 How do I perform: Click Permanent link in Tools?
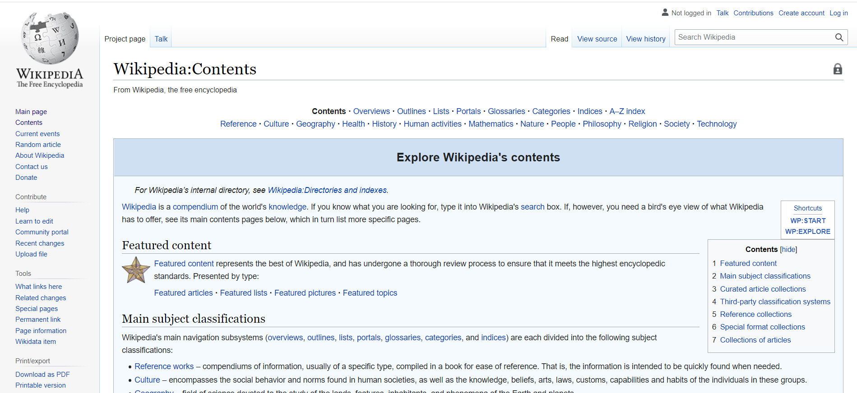[x=38, y=320]
